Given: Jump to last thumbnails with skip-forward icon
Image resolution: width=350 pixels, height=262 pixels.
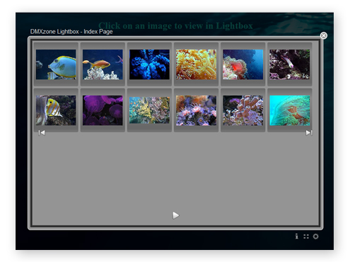Looking at the screenshot, I should tap(309, 133).
